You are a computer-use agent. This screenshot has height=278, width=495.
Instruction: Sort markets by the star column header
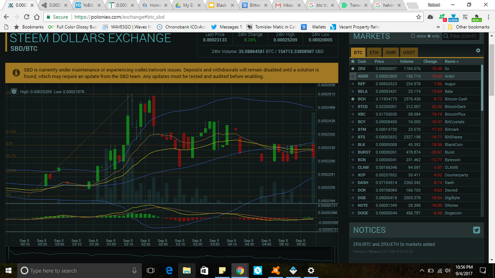coord(353,61)
